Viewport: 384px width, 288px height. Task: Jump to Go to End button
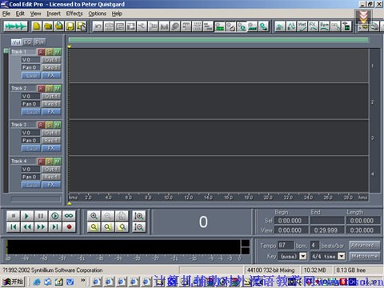tap(55, 227)
